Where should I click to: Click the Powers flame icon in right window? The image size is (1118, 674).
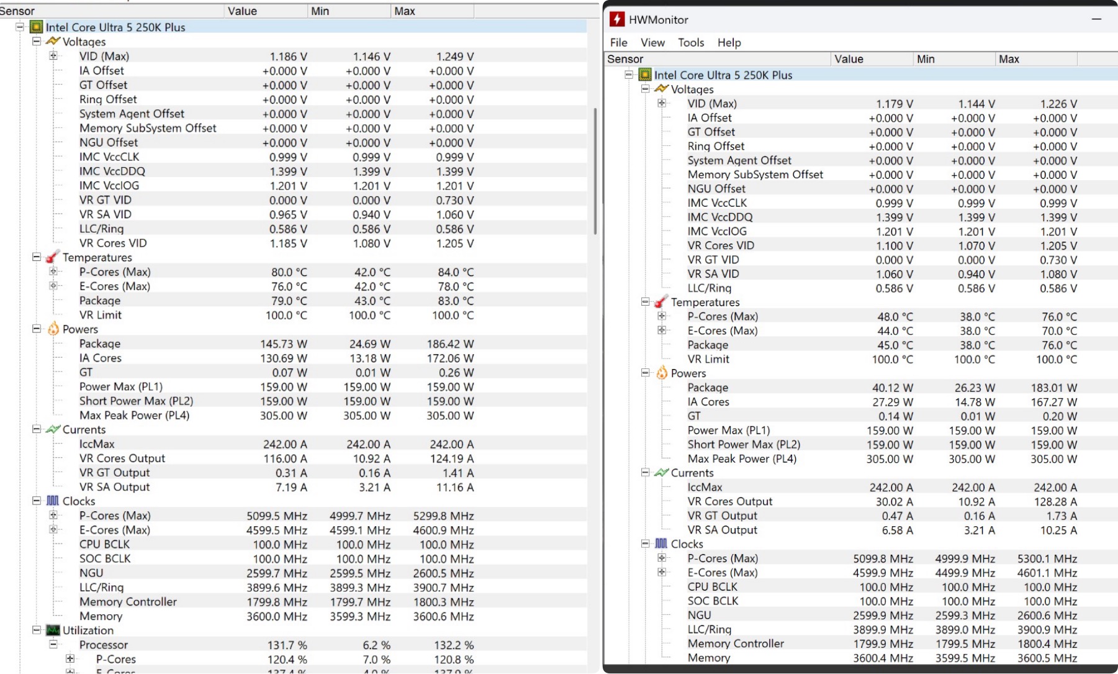coord(662,373)
